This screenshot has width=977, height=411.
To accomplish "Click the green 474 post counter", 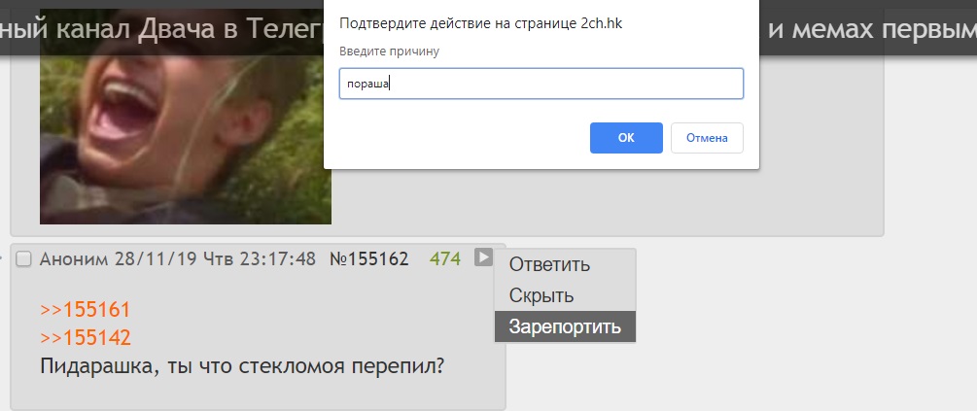I will click(x=445, y=258).
